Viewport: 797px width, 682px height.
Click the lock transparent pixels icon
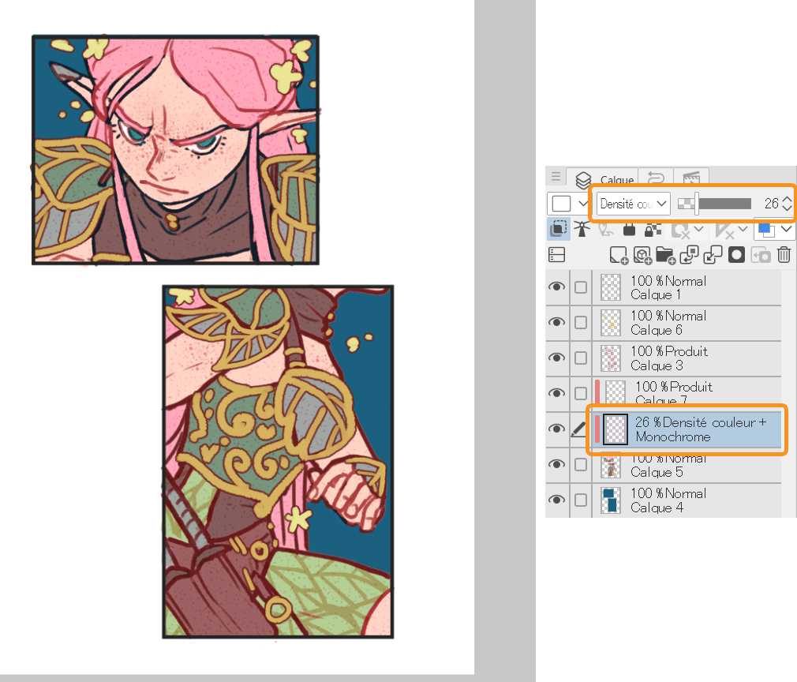(653, 230)
